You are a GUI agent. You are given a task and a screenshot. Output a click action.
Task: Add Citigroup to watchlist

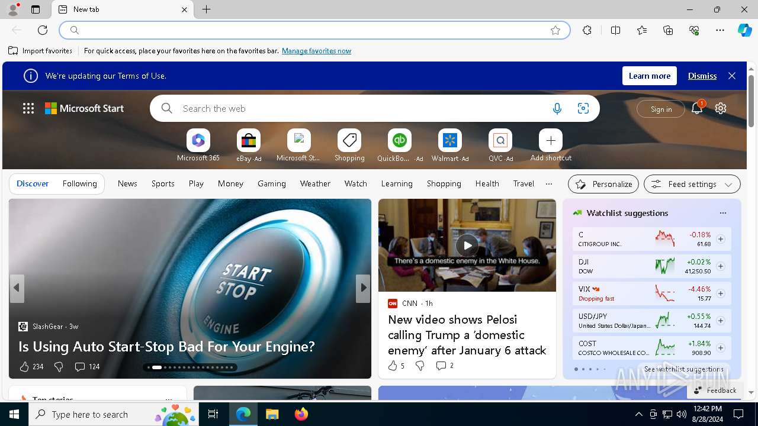point(721,239)
